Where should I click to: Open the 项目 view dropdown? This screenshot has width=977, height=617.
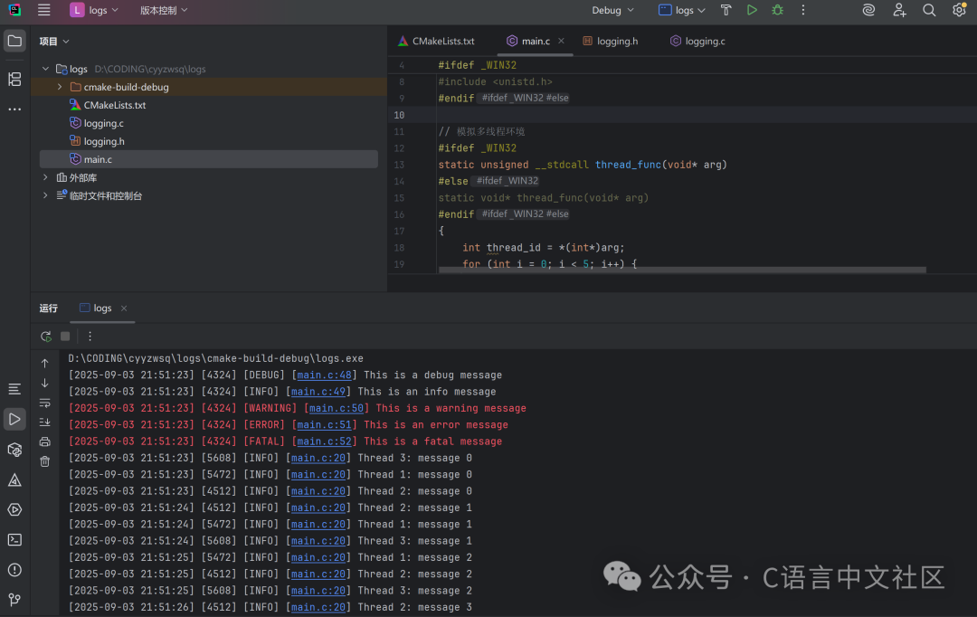53,41
